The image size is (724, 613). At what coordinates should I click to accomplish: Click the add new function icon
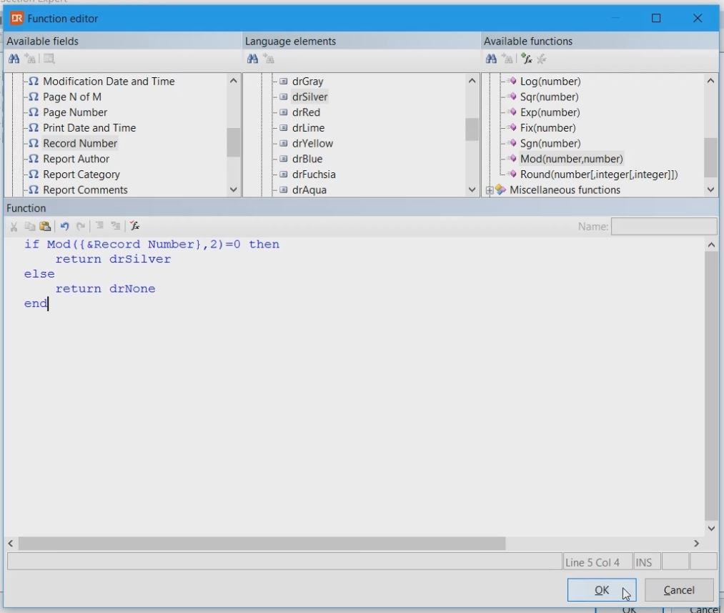click(x=527, y=59)
